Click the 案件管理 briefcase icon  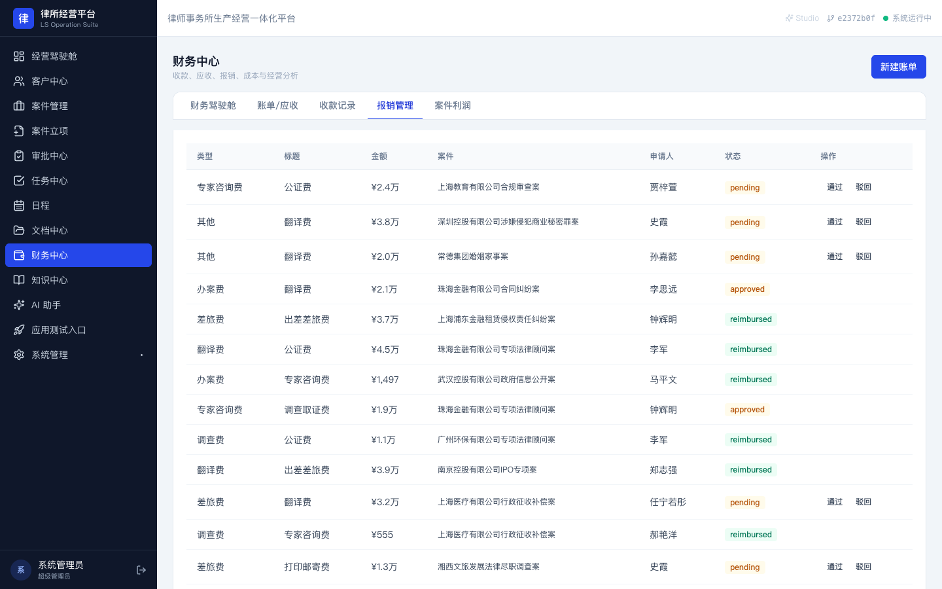click(19, 106)
